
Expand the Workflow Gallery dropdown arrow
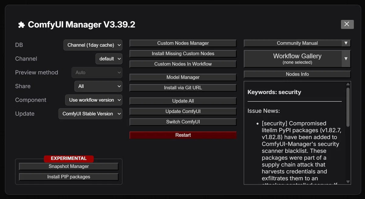346,59
